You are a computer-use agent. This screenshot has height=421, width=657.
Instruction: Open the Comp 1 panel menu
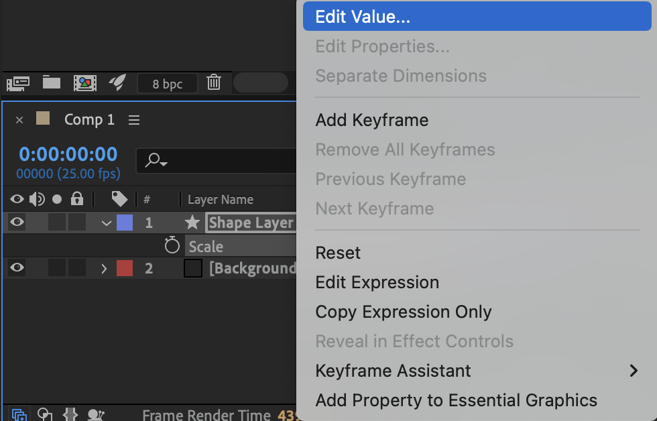click(x=134, y=120)
